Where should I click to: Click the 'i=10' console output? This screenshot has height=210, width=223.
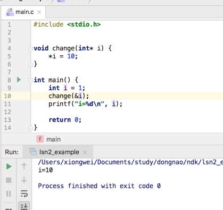click(45, 170)
